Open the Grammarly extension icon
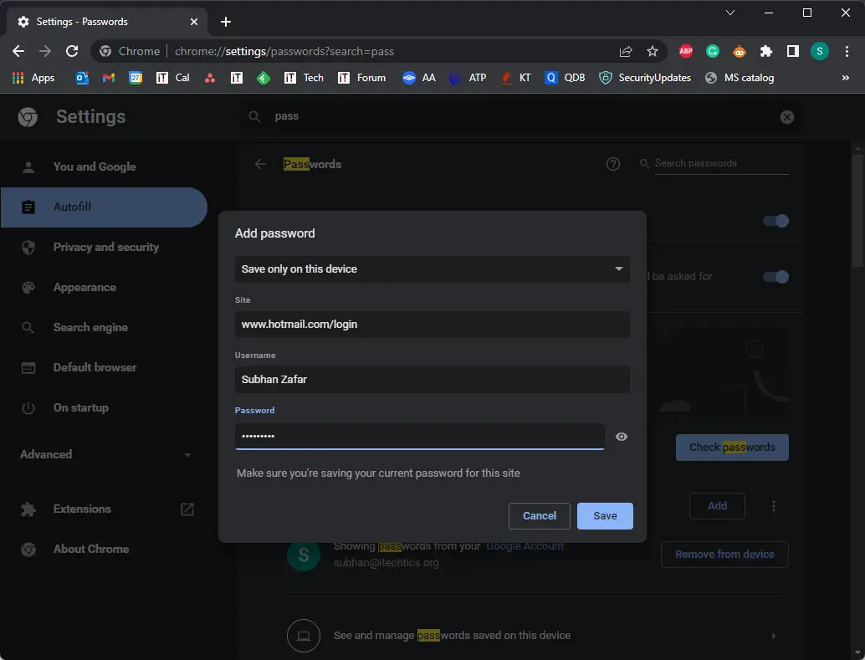 [x=713, y=51]
